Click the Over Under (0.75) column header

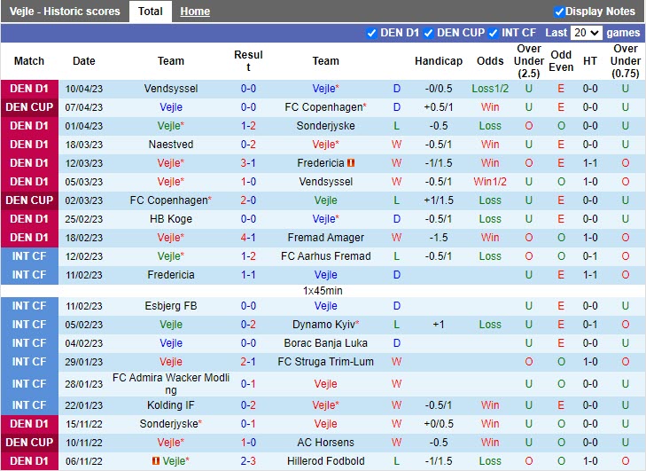625,61
